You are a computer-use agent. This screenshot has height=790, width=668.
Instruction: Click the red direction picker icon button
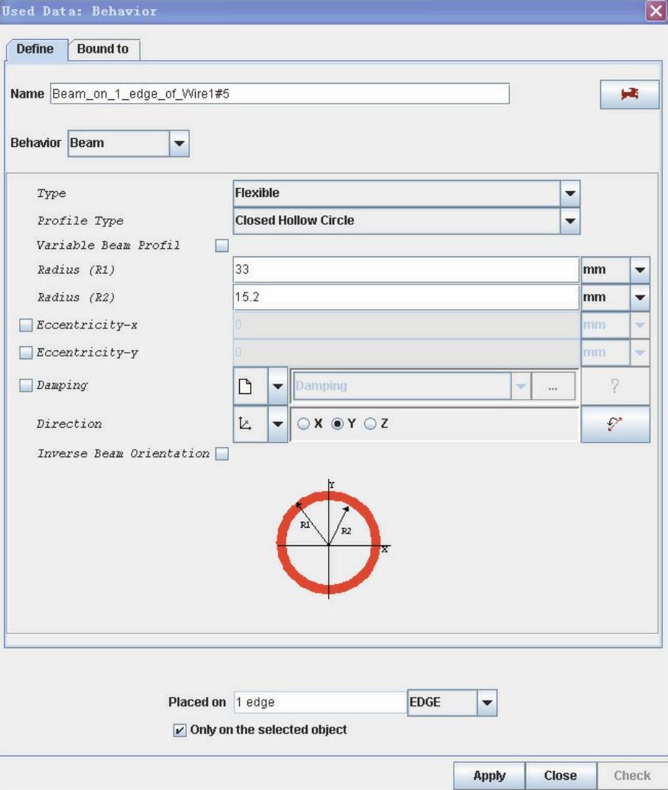point(615,424)
